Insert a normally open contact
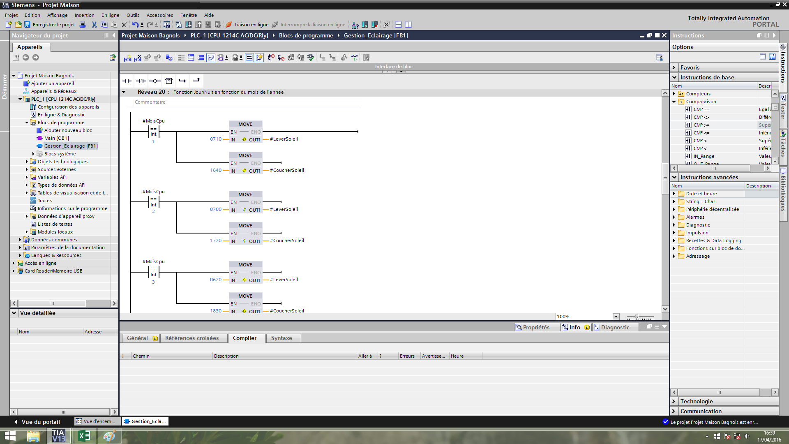Image resolution: width=789 pixels, height=444 pixels. pyautogui.click(x=127, y=81)
